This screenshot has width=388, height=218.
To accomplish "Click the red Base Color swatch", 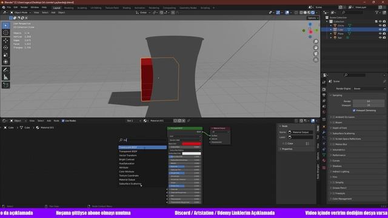I will click(192, 144).
